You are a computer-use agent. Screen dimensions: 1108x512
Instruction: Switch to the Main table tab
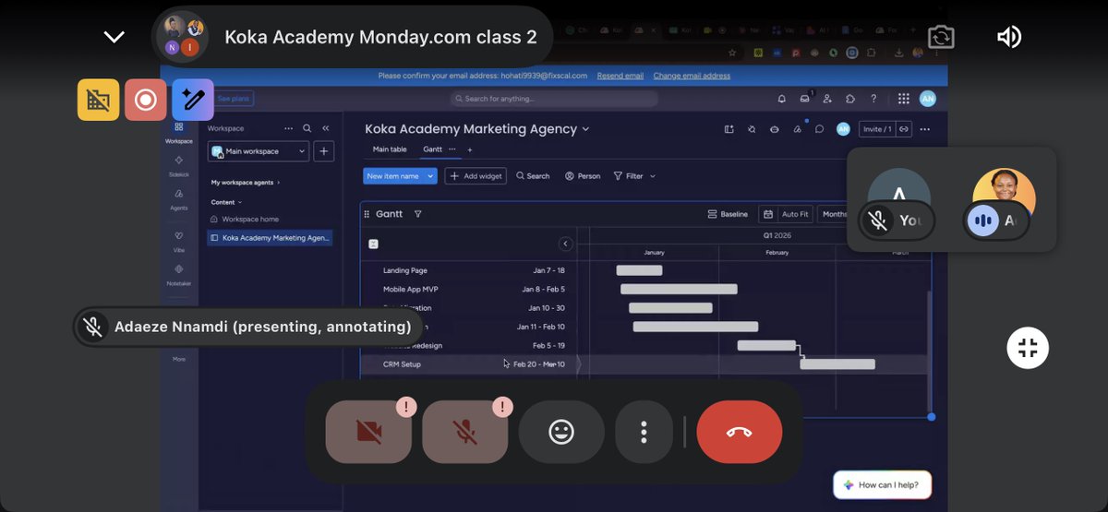click(x=390, y=149)
